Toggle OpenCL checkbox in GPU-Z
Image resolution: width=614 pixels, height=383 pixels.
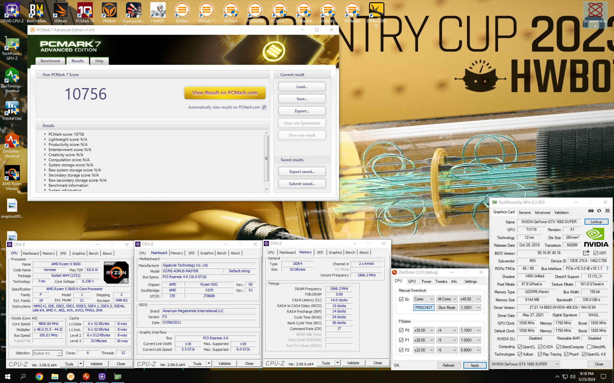click(520, 347)
